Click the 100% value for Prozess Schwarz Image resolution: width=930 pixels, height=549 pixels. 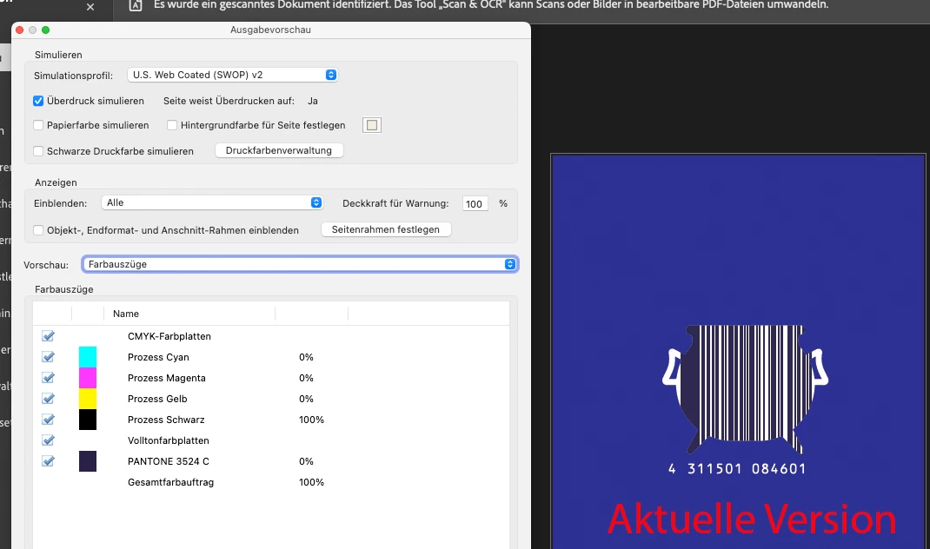click(311, 420)
